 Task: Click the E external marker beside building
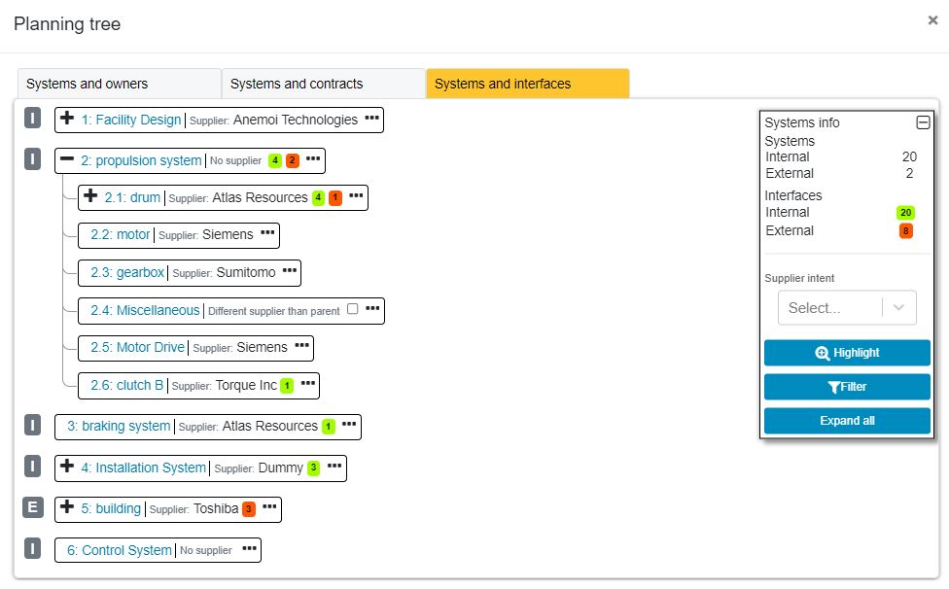coord(33,507)
